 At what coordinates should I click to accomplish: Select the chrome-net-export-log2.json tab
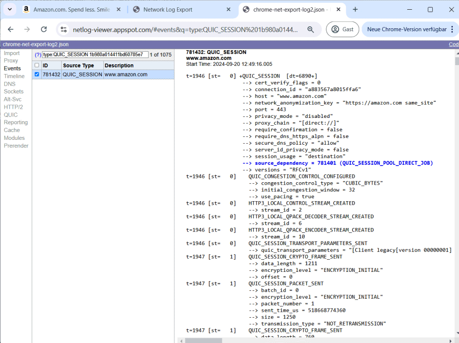[289, 10]
